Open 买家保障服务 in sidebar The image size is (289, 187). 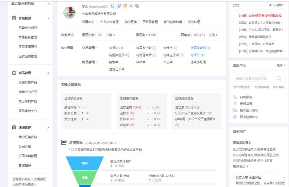tap(28, 47)
